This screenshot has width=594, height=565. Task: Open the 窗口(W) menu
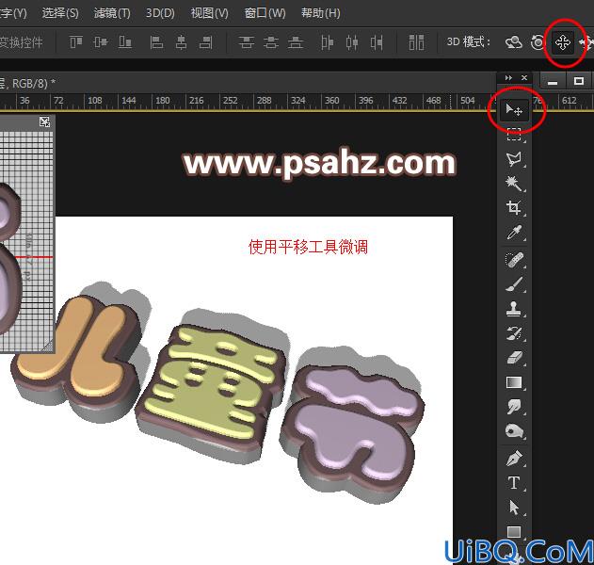pyautogui.click(x=265, y=13)
